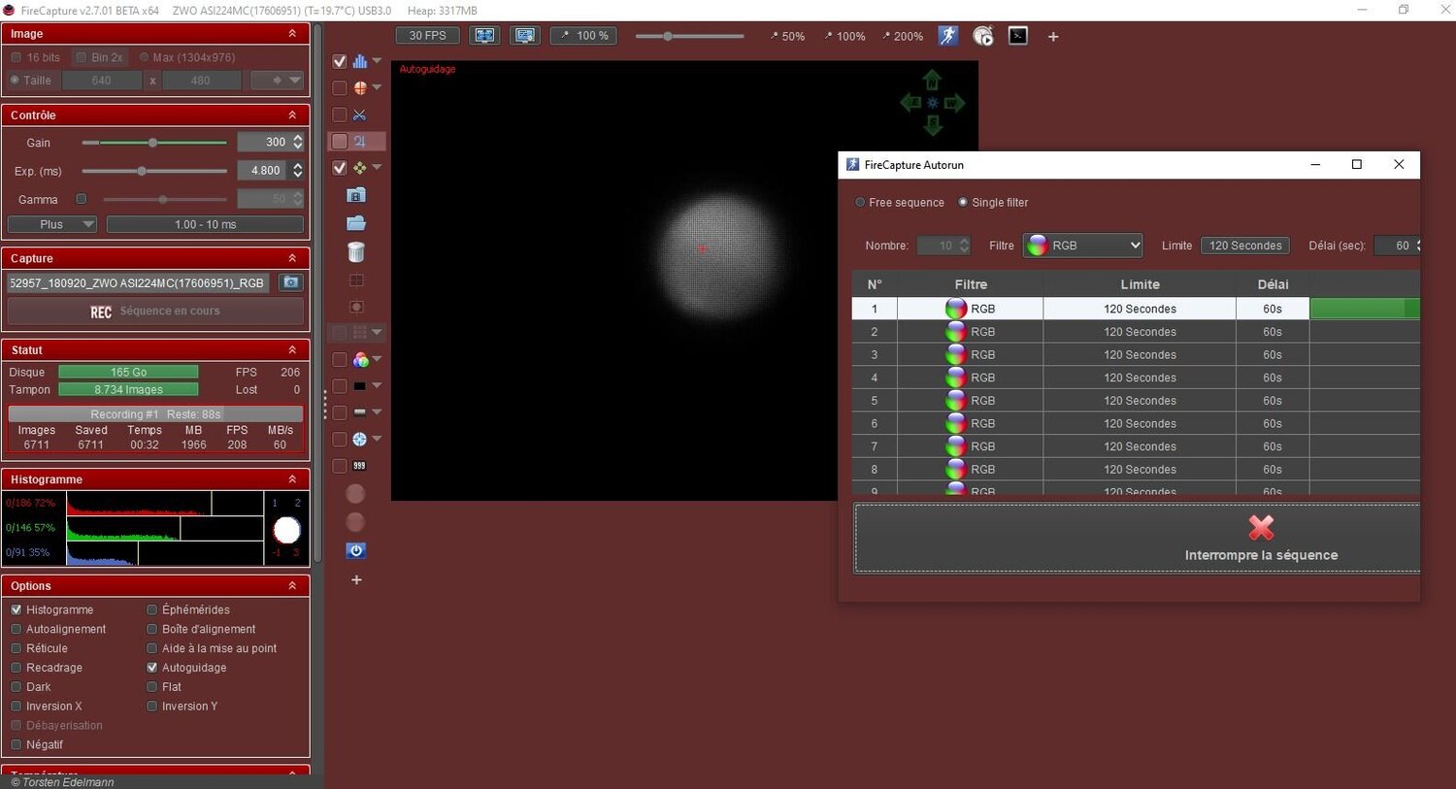Viewport: 1456px width, 789px height.
Task: Open the capture folder with the film-folder icon
Action: (356, 195)
